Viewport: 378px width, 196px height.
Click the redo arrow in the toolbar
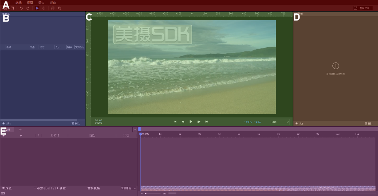(28, 8)
